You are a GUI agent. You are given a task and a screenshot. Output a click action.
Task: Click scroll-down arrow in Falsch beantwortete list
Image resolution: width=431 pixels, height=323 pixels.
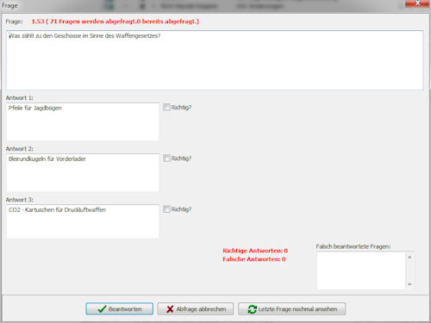click(409, 284)
